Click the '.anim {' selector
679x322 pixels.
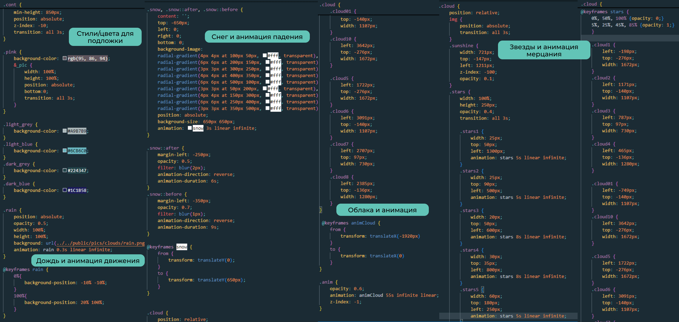[329, 282]
